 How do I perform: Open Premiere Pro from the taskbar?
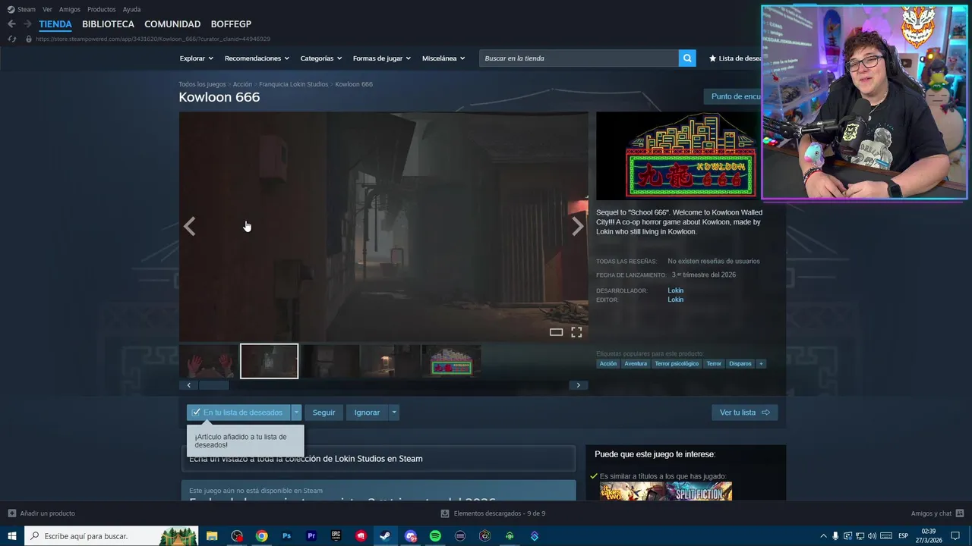tap(311, 536)
